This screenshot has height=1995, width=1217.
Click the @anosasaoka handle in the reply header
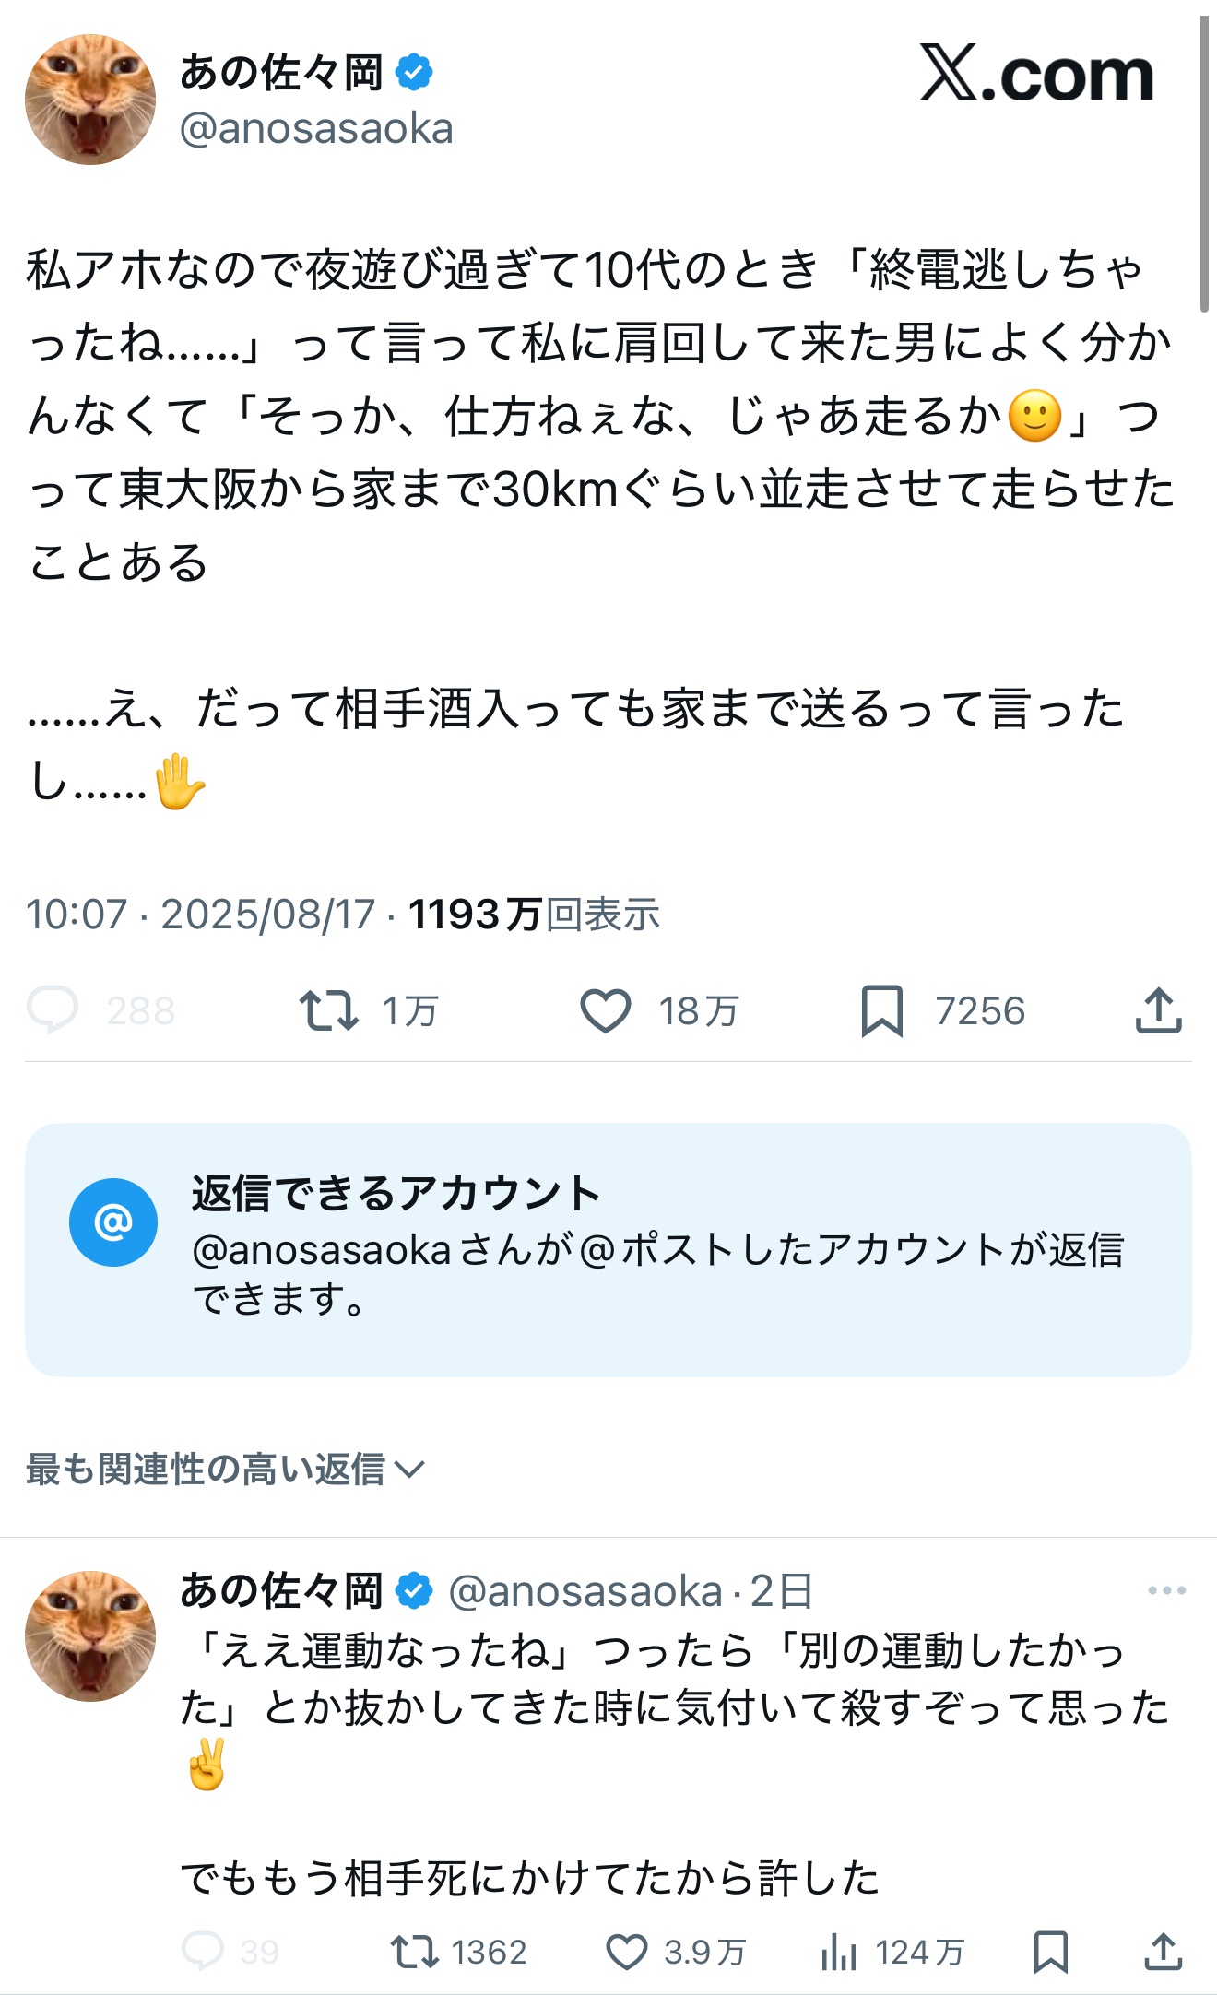pyautogui.click(x=585, y=1591)
